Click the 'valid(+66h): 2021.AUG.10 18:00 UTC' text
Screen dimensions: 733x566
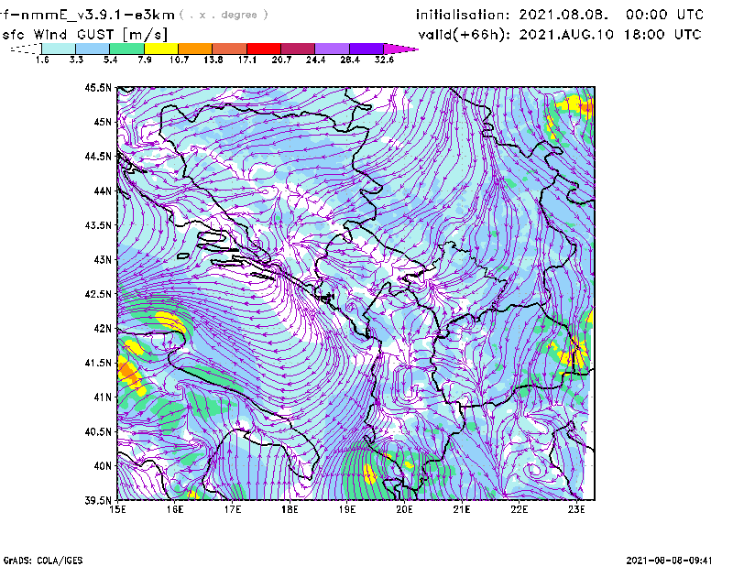(x=560, y=34)
